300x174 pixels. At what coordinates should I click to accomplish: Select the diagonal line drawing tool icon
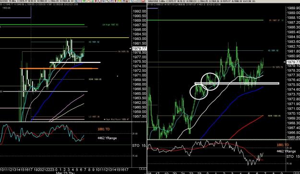tap(108, 1)
